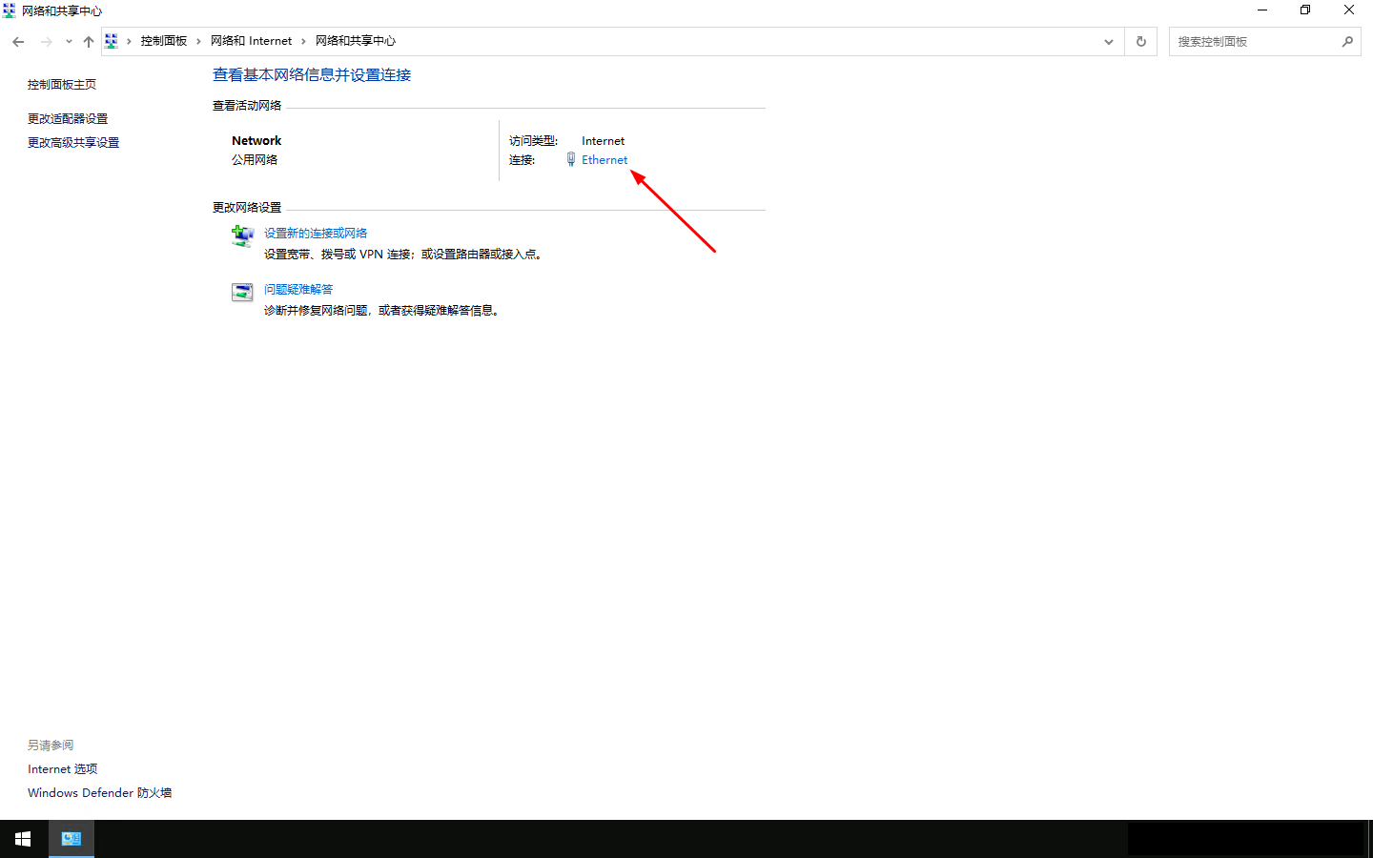This screenshot has width=1373, height=858.
Task: Navigate to the 控制面板 breadcrumb
Action: coord(164,41)
